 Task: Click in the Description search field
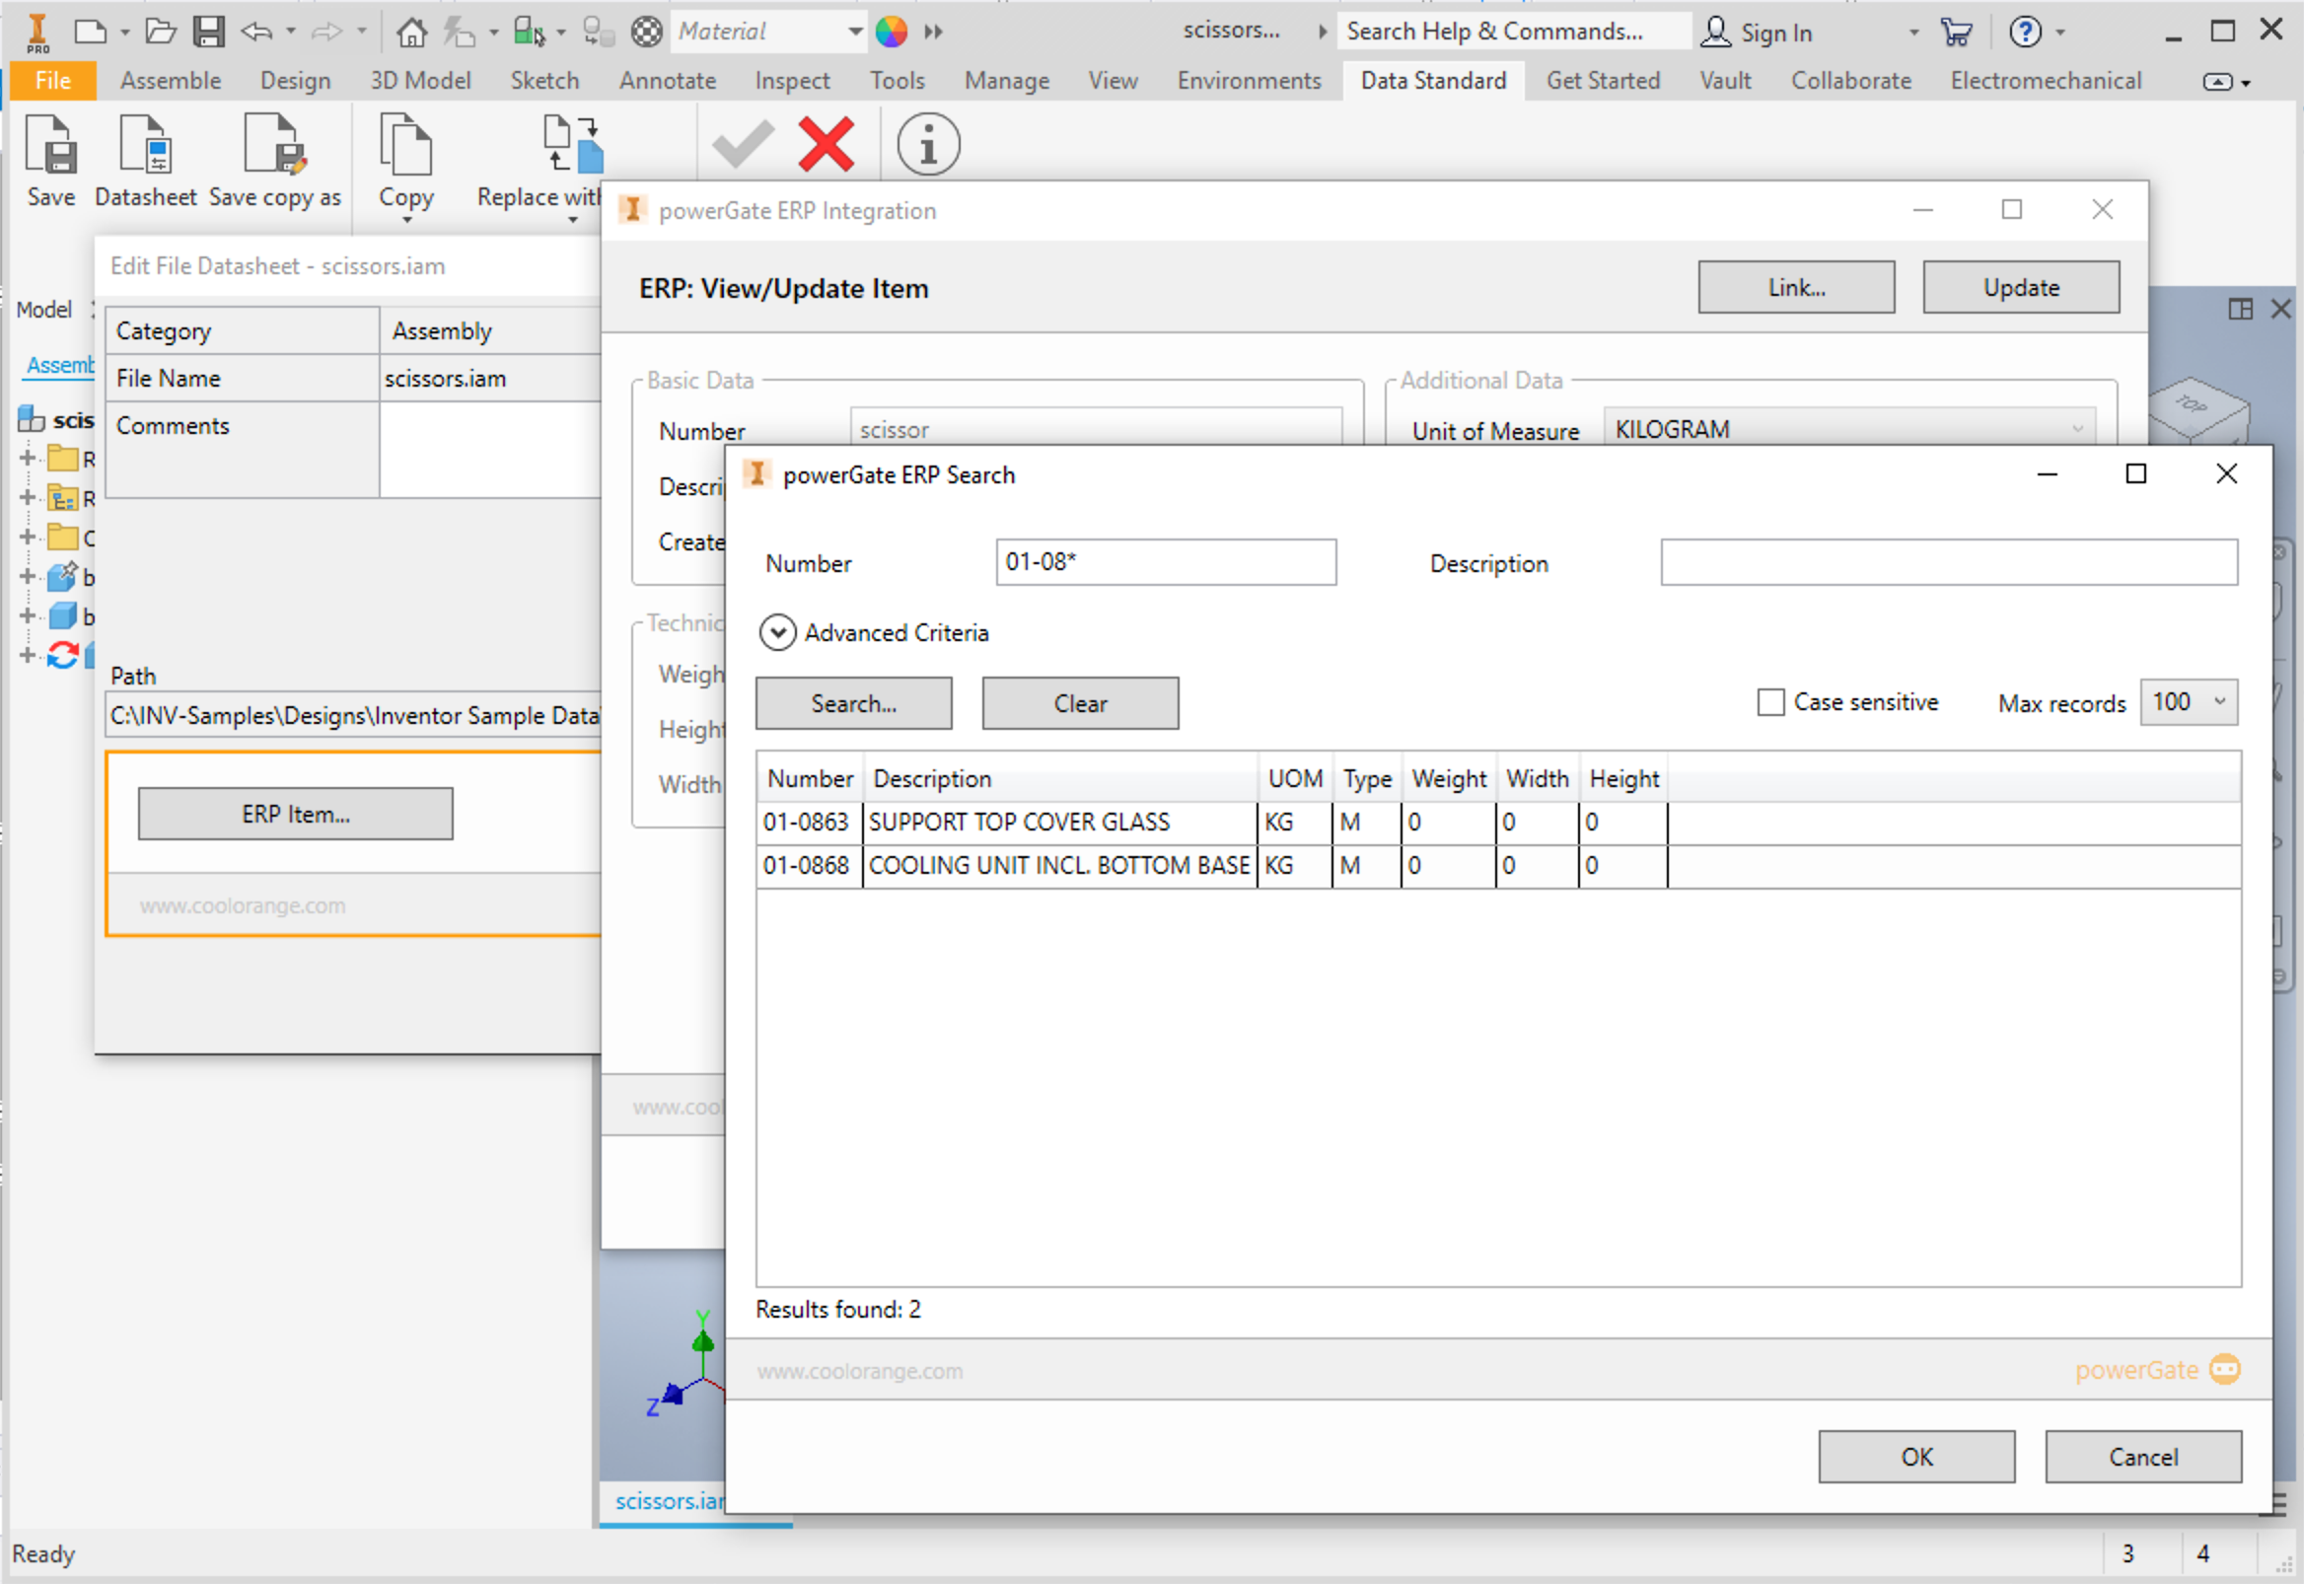coord(1948,563)
